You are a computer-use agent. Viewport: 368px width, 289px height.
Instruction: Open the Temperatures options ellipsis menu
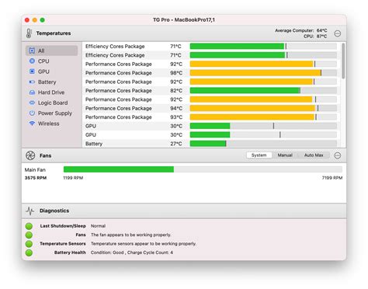337,33
